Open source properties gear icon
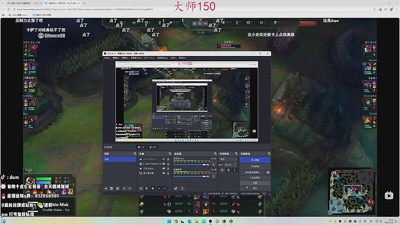The width and height of the screenshot is (400, 225). pos(152,188)
